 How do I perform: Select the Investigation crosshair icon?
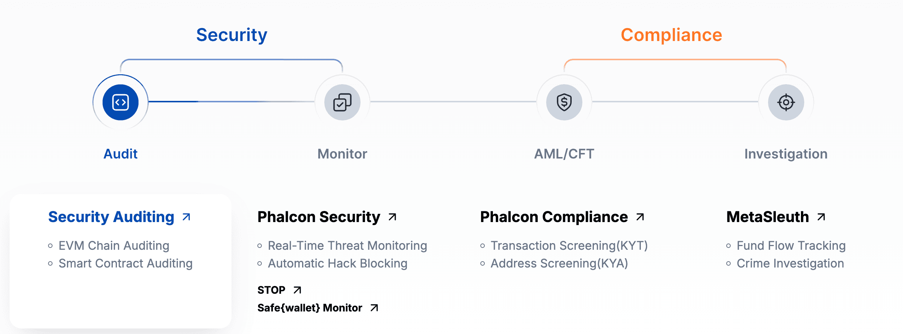click(x=786, y=102)
